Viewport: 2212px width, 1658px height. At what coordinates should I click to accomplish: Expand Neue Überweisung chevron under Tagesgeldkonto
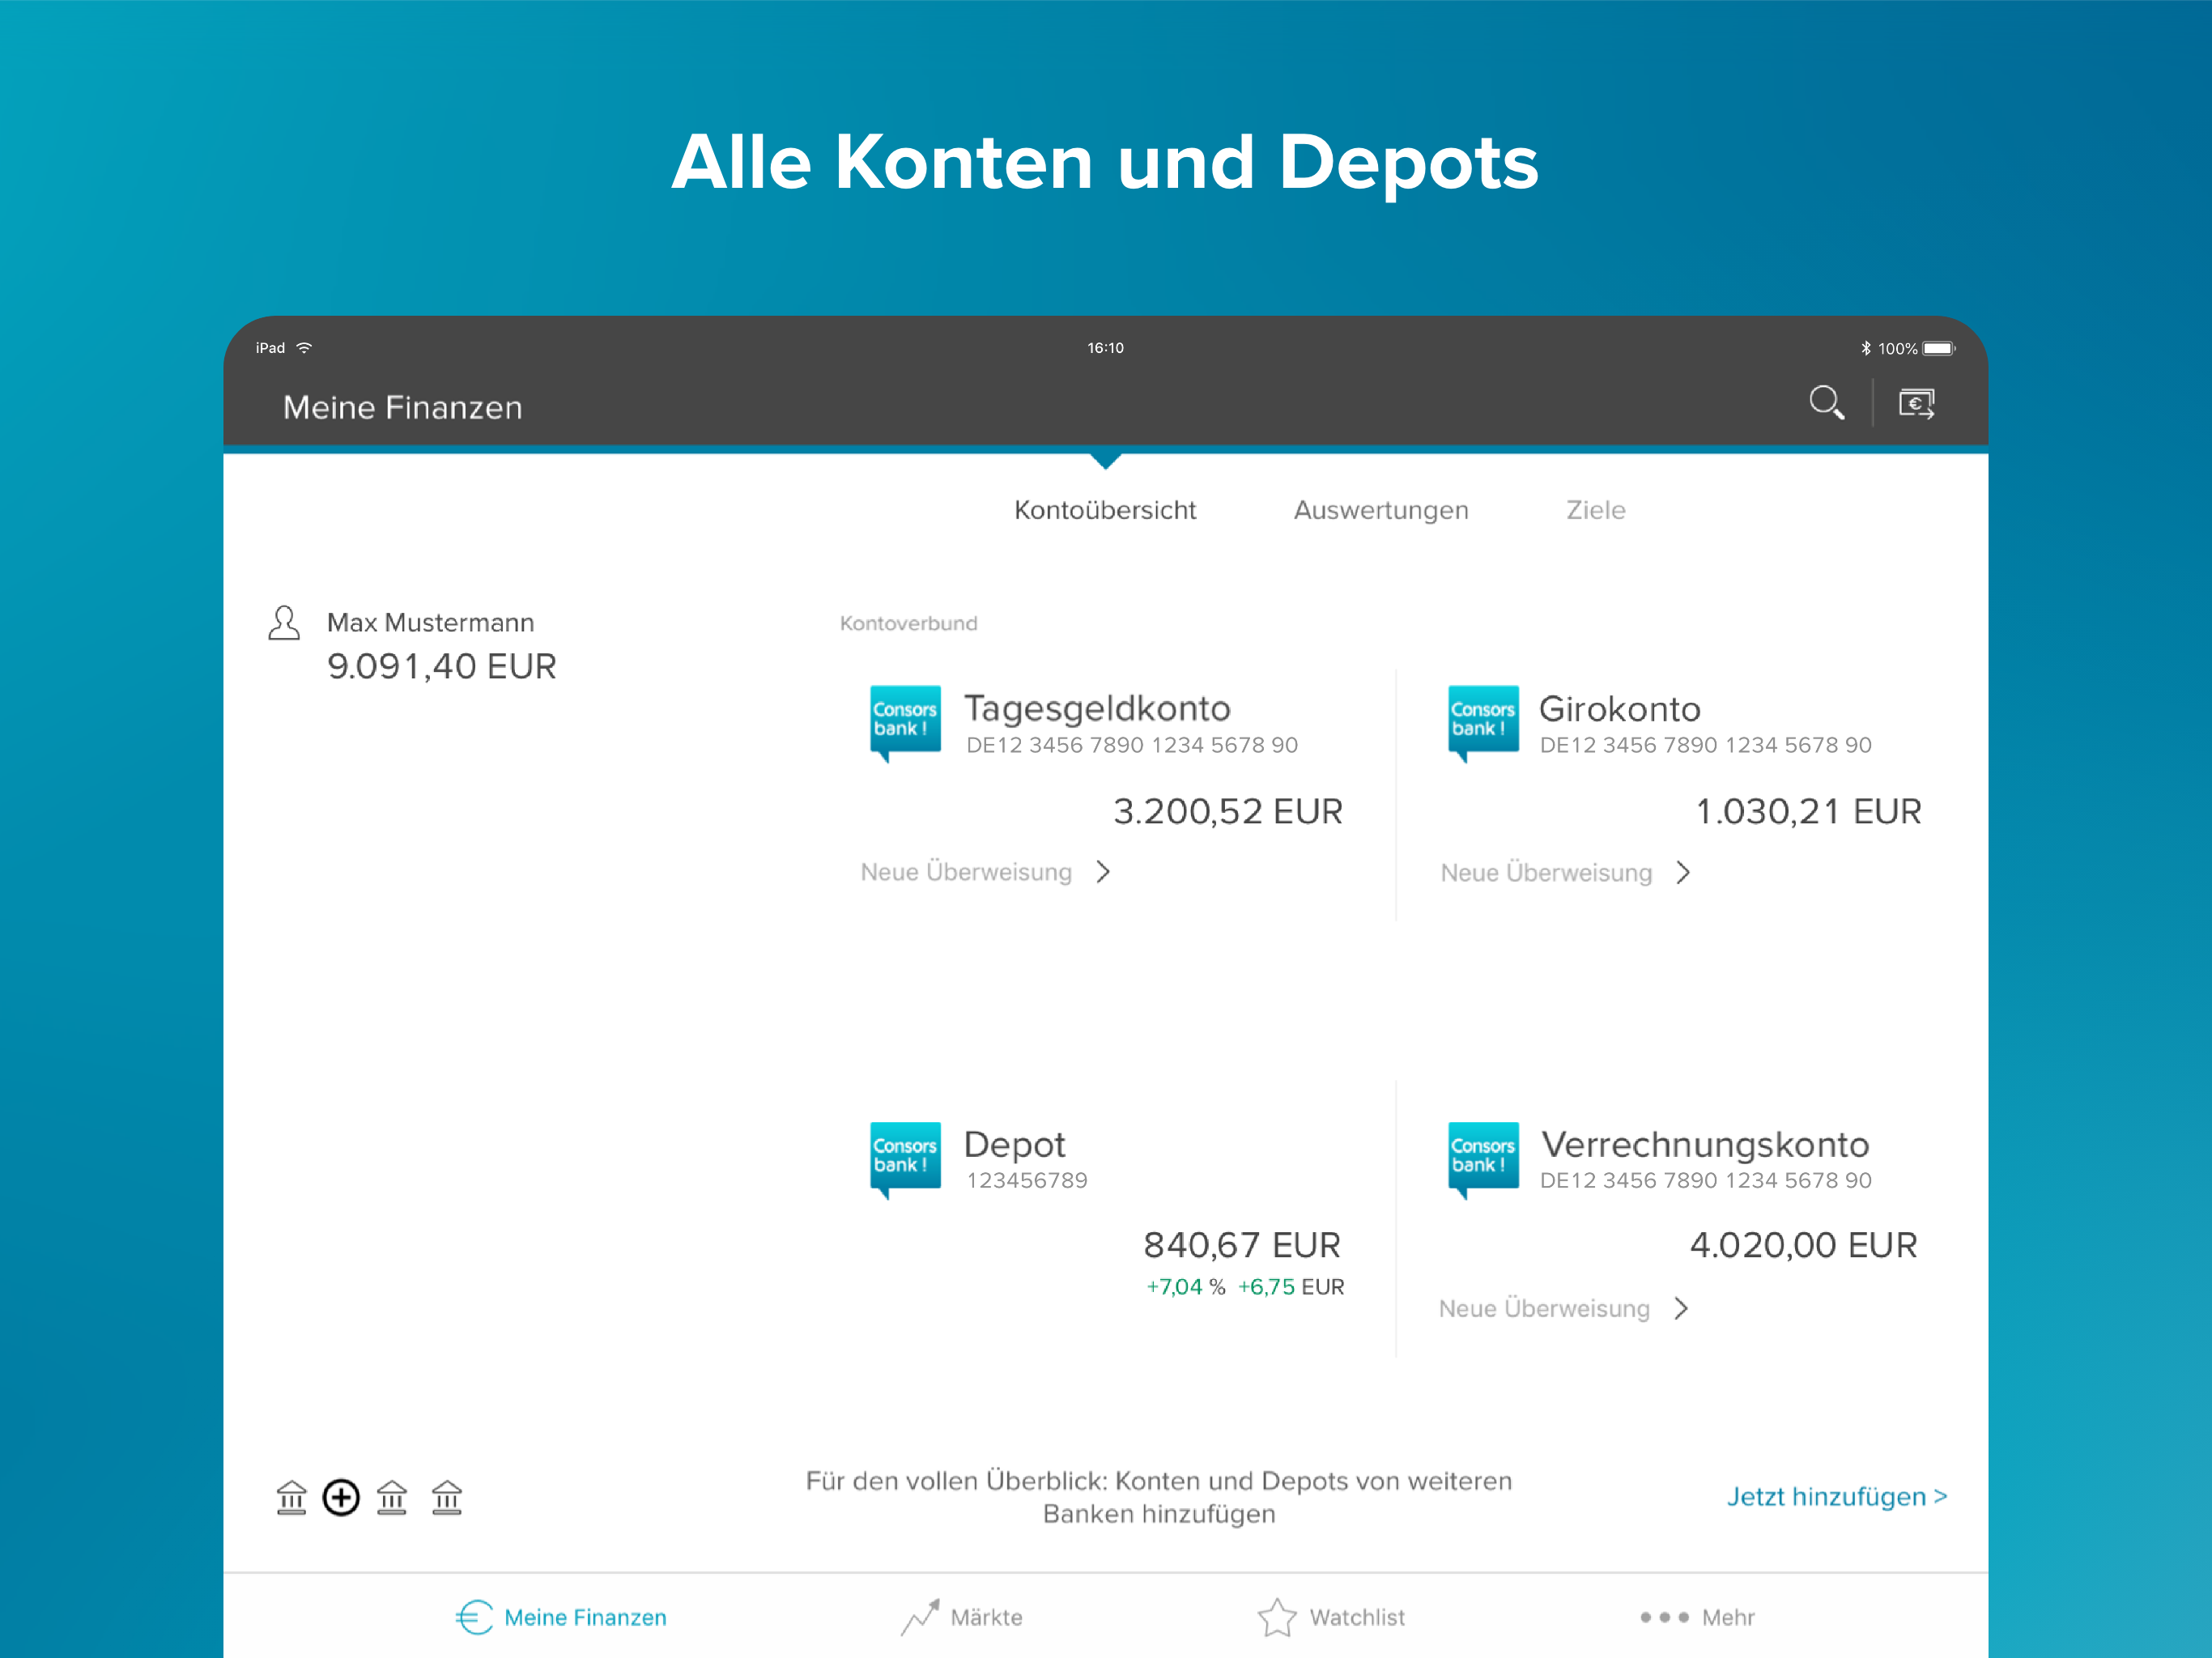click(1103, 872)
